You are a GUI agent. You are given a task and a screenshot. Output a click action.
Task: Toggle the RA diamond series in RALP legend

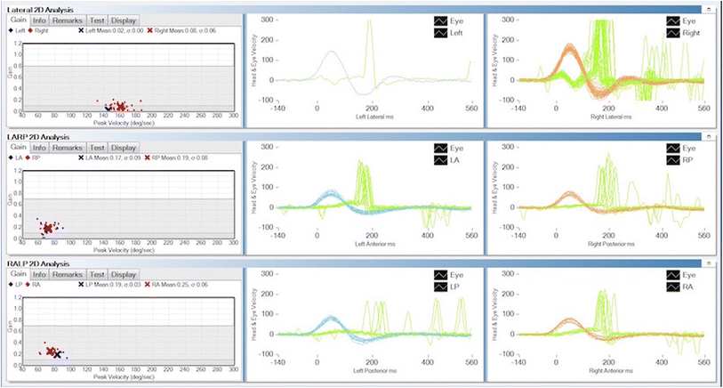[x=30, y=285]
